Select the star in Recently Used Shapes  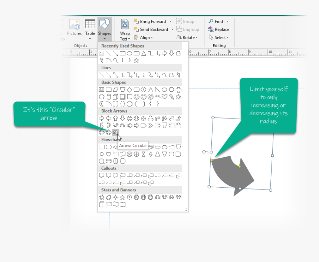(x=137, y=60)
